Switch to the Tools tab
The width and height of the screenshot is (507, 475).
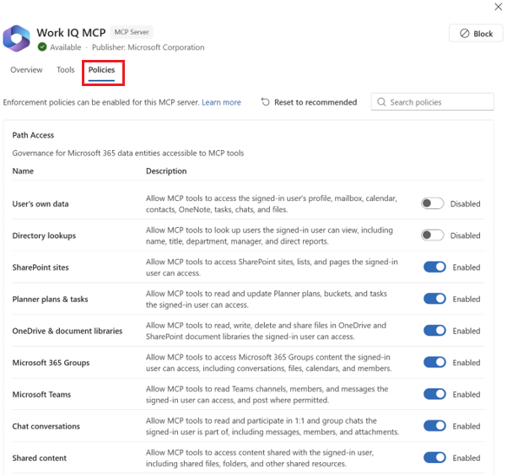[x=66, y=70]
